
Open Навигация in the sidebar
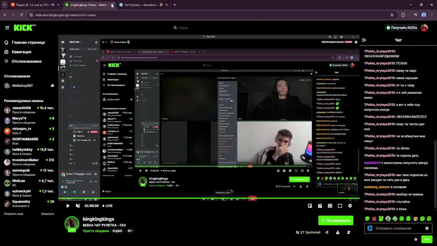point(18,52)
